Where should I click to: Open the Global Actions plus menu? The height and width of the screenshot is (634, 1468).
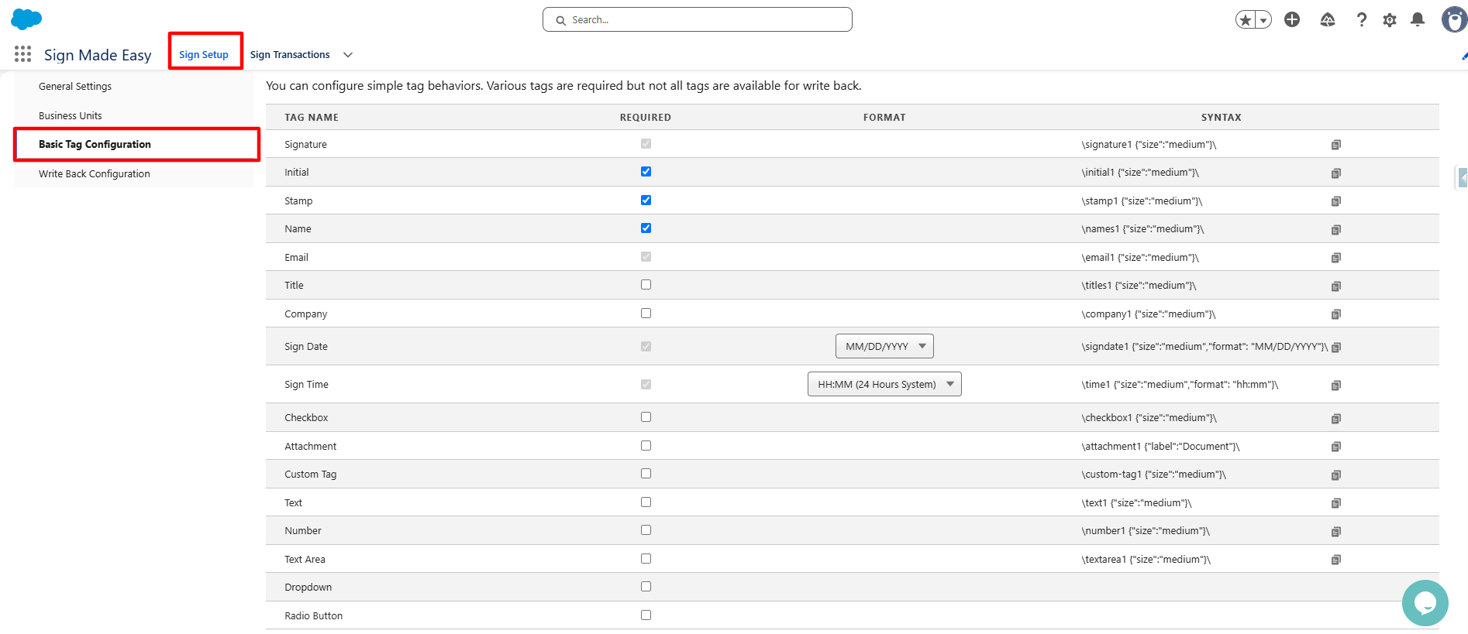(1292, 19)
